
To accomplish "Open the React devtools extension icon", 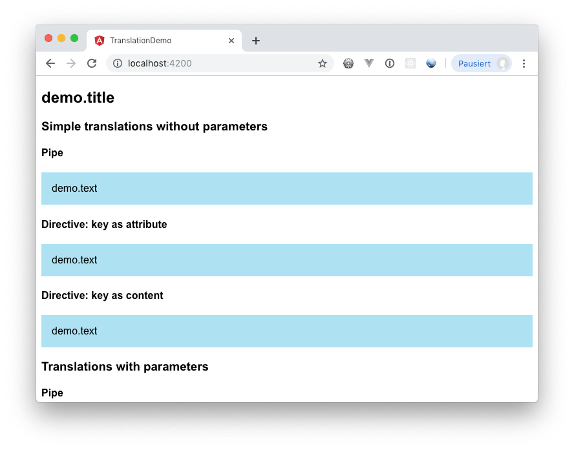I will click(410, 64).
